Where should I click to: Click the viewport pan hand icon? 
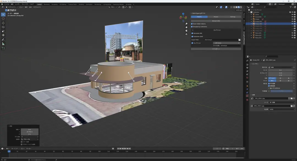tap(186, 27)
